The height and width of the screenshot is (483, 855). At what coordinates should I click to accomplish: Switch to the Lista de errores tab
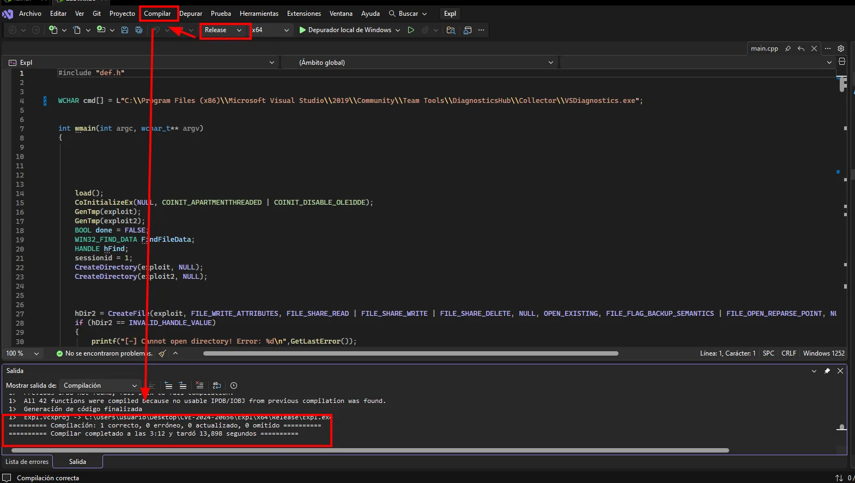click(27, 462)
